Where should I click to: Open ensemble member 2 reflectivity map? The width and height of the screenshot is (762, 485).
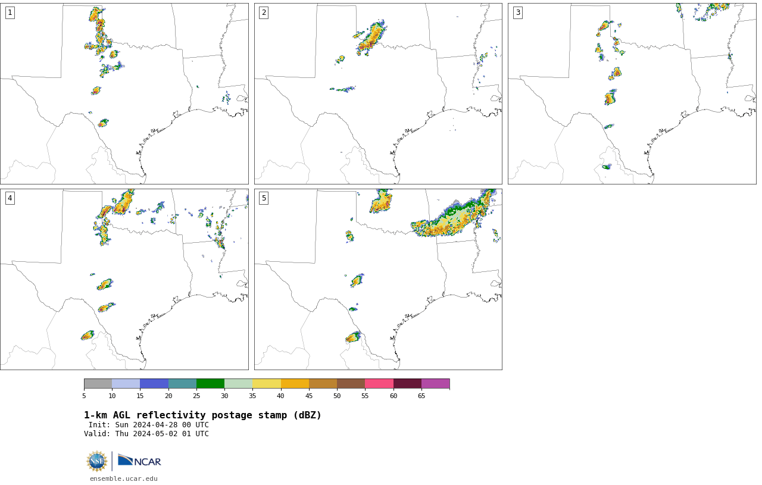(378, 93)
